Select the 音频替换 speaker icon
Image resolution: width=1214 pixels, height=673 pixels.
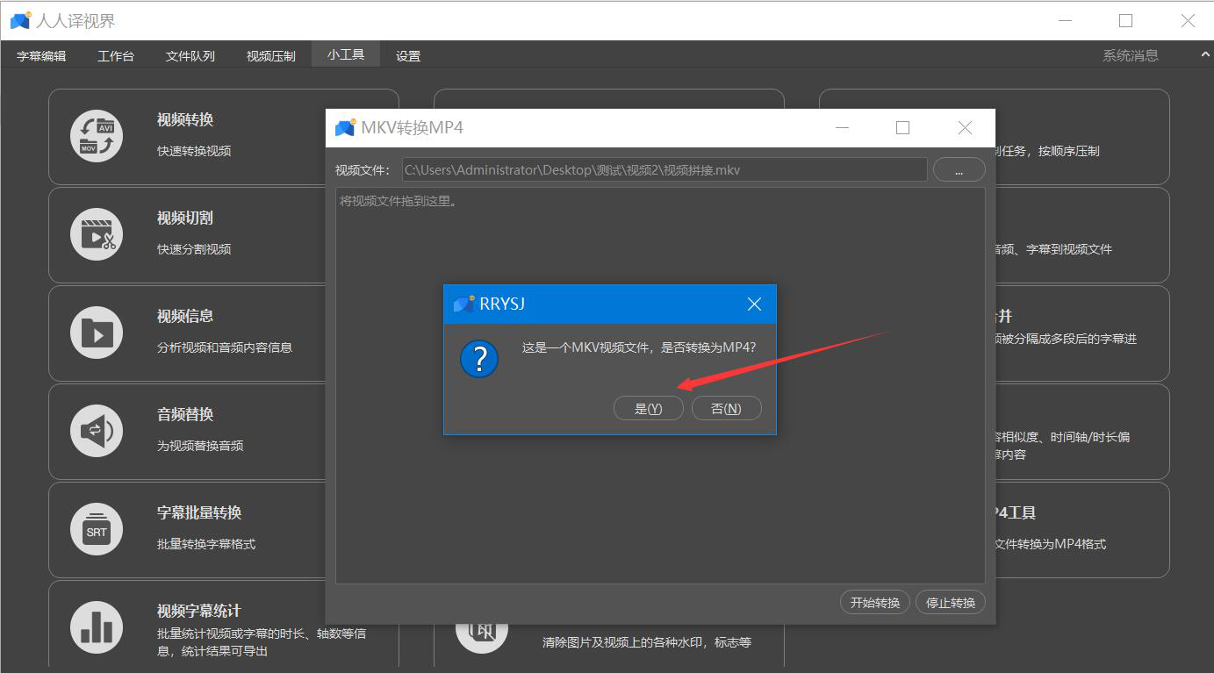[x=97, y=430]
